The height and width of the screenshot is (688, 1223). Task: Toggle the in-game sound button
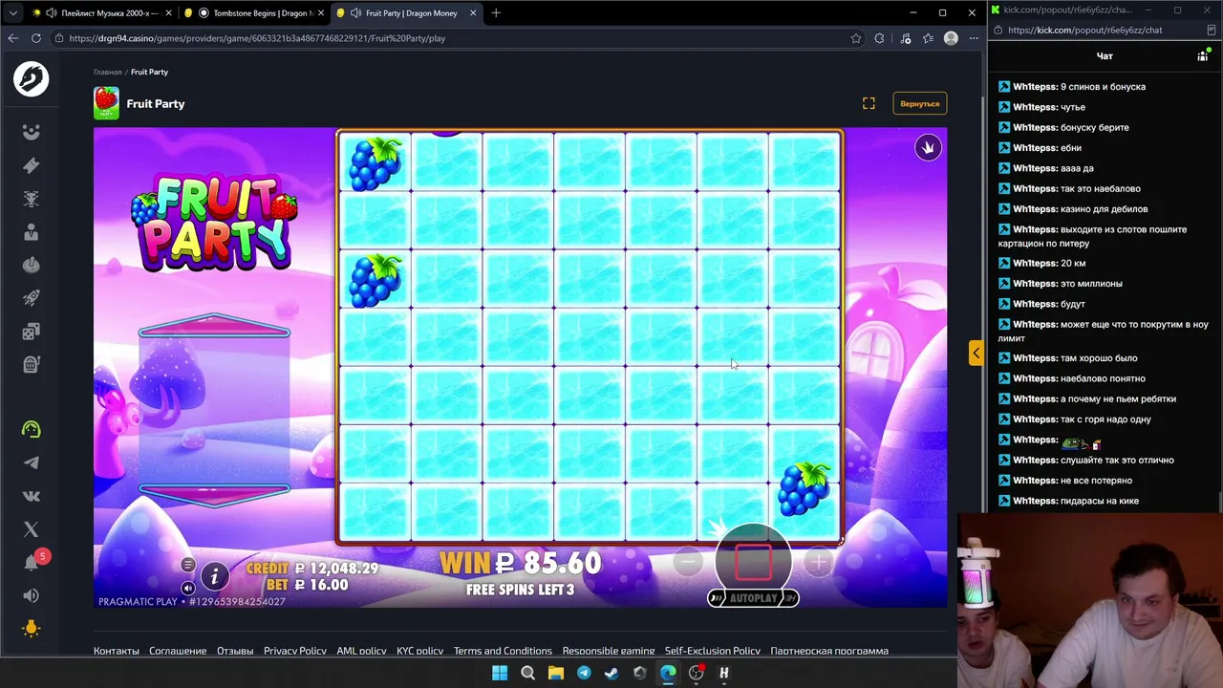click(x=188, y=588)
